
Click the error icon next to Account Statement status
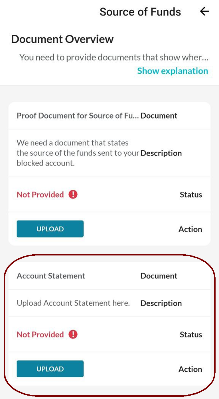click(73, 334)
